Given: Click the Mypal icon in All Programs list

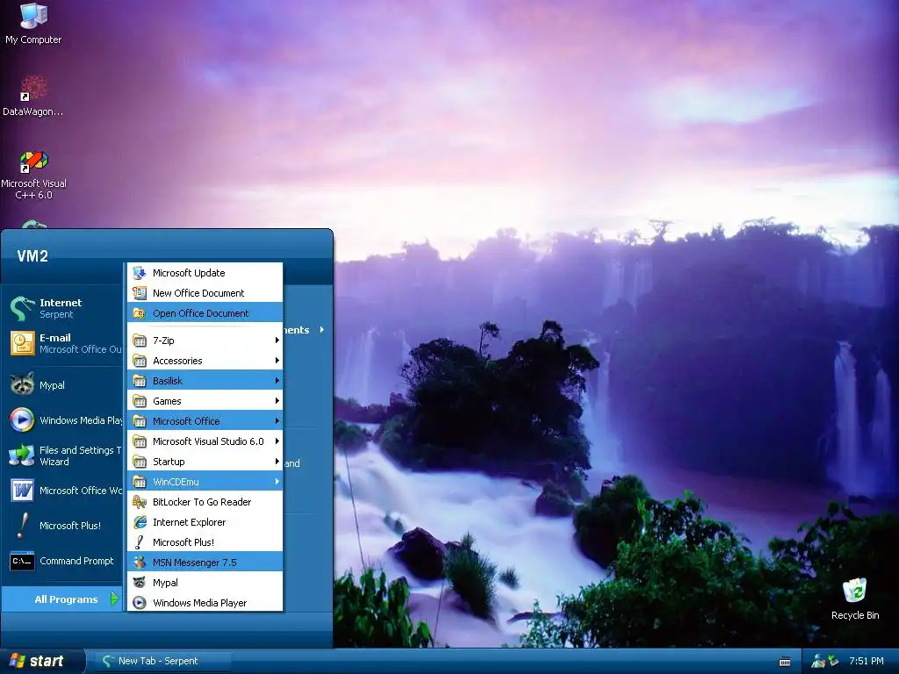Looking at the screenshot, I should pyautogui.click(x=140, y=583).
